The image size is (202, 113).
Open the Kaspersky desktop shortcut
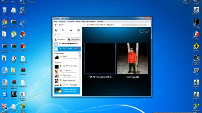click(x=4, y=108)
